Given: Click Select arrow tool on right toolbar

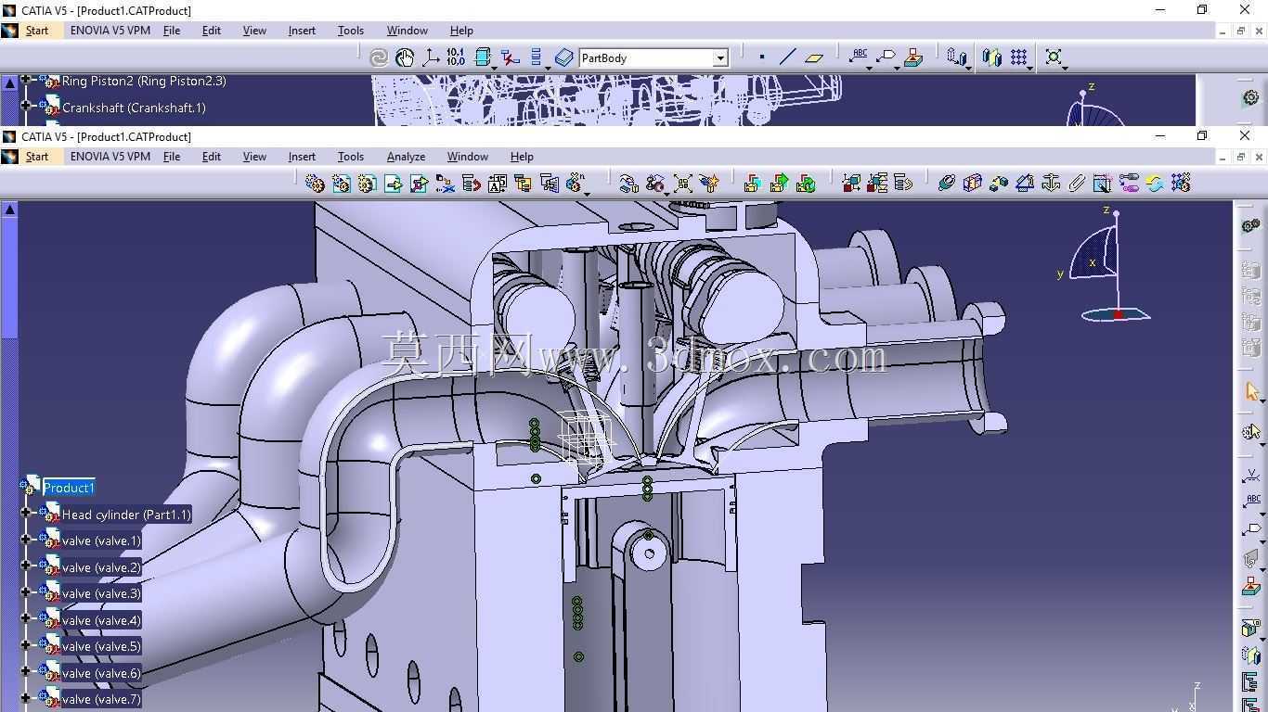Looking at the screenshot, I should (1251, 391).
